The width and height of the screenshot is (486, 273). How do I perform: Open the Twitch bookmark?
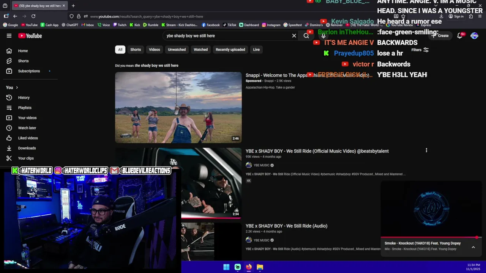[x=120, y=25]
